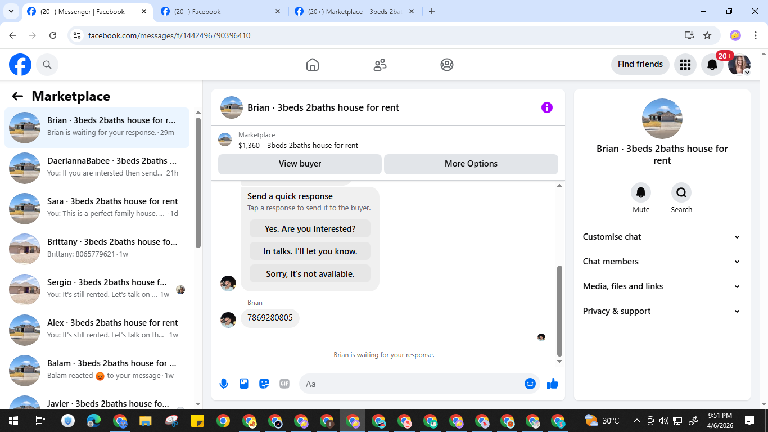Send quick reply In talks. I'll let you know.
The height and width of the screenshot is (432, 768).
(310, 251)
